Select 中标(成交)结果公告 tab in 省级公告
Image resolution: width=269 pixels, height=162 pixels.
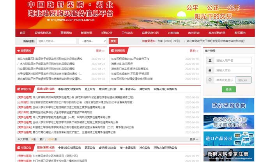tap(69, 89)
